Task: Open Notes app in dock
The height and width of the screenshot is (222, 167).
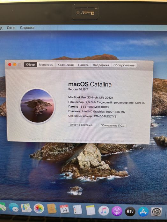Action: [91, 210]
